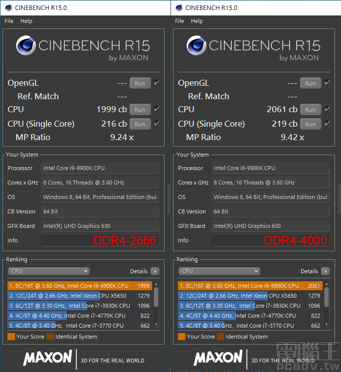The height and width of the screenshot is (372, 341).
Task: Run CPU Single Core test in left window
Action: point(140,124)
